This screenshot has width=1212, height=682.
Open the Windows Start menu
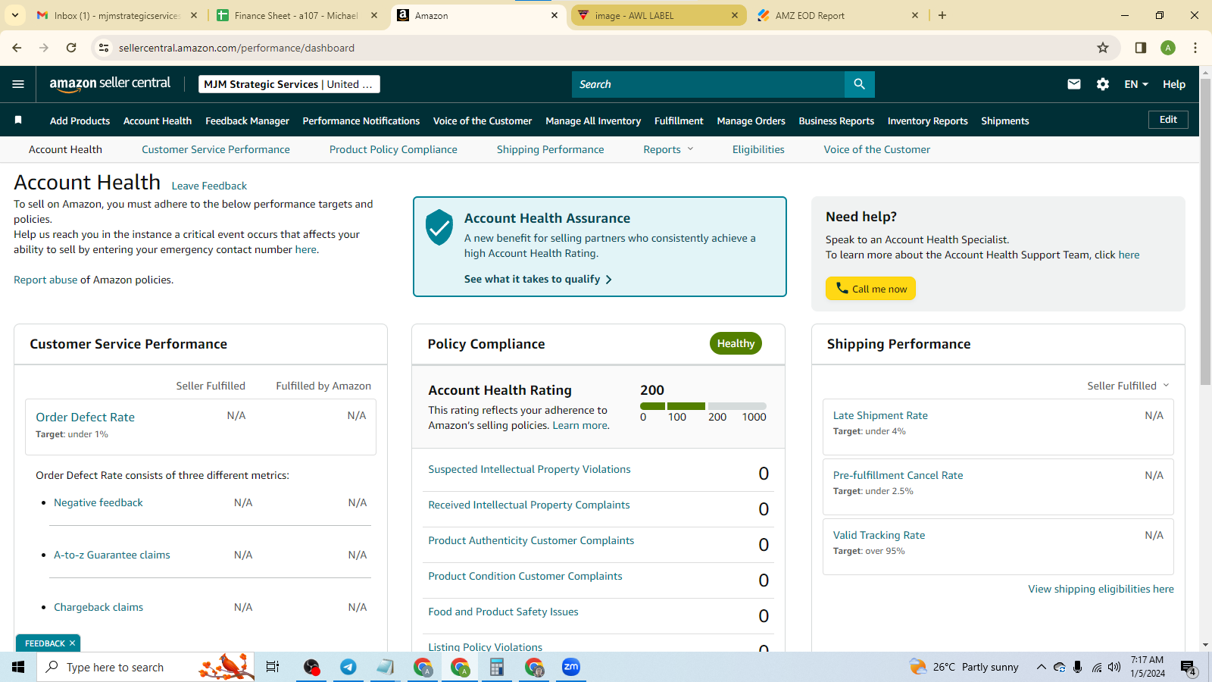pos(18,667)
